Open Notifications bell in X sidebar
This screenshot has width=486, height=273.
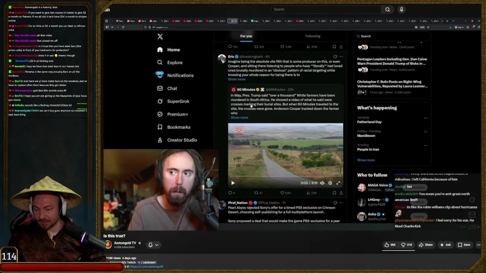175,75
